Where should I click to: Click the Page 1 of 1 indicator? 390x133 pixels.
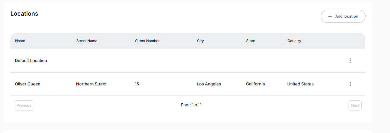click(191, 105)
